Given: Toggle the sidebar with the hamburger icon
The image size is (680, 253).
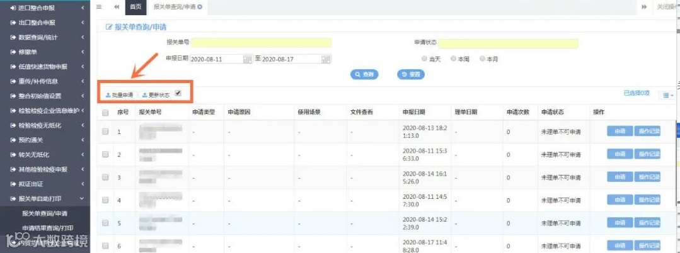Looking at the screenshot, I should tap(99, 6).
